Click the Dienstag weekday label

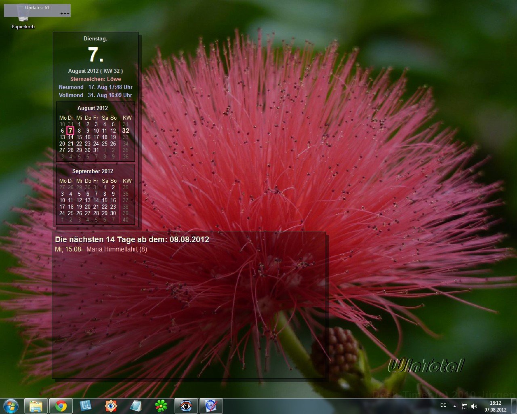point(95,39)
